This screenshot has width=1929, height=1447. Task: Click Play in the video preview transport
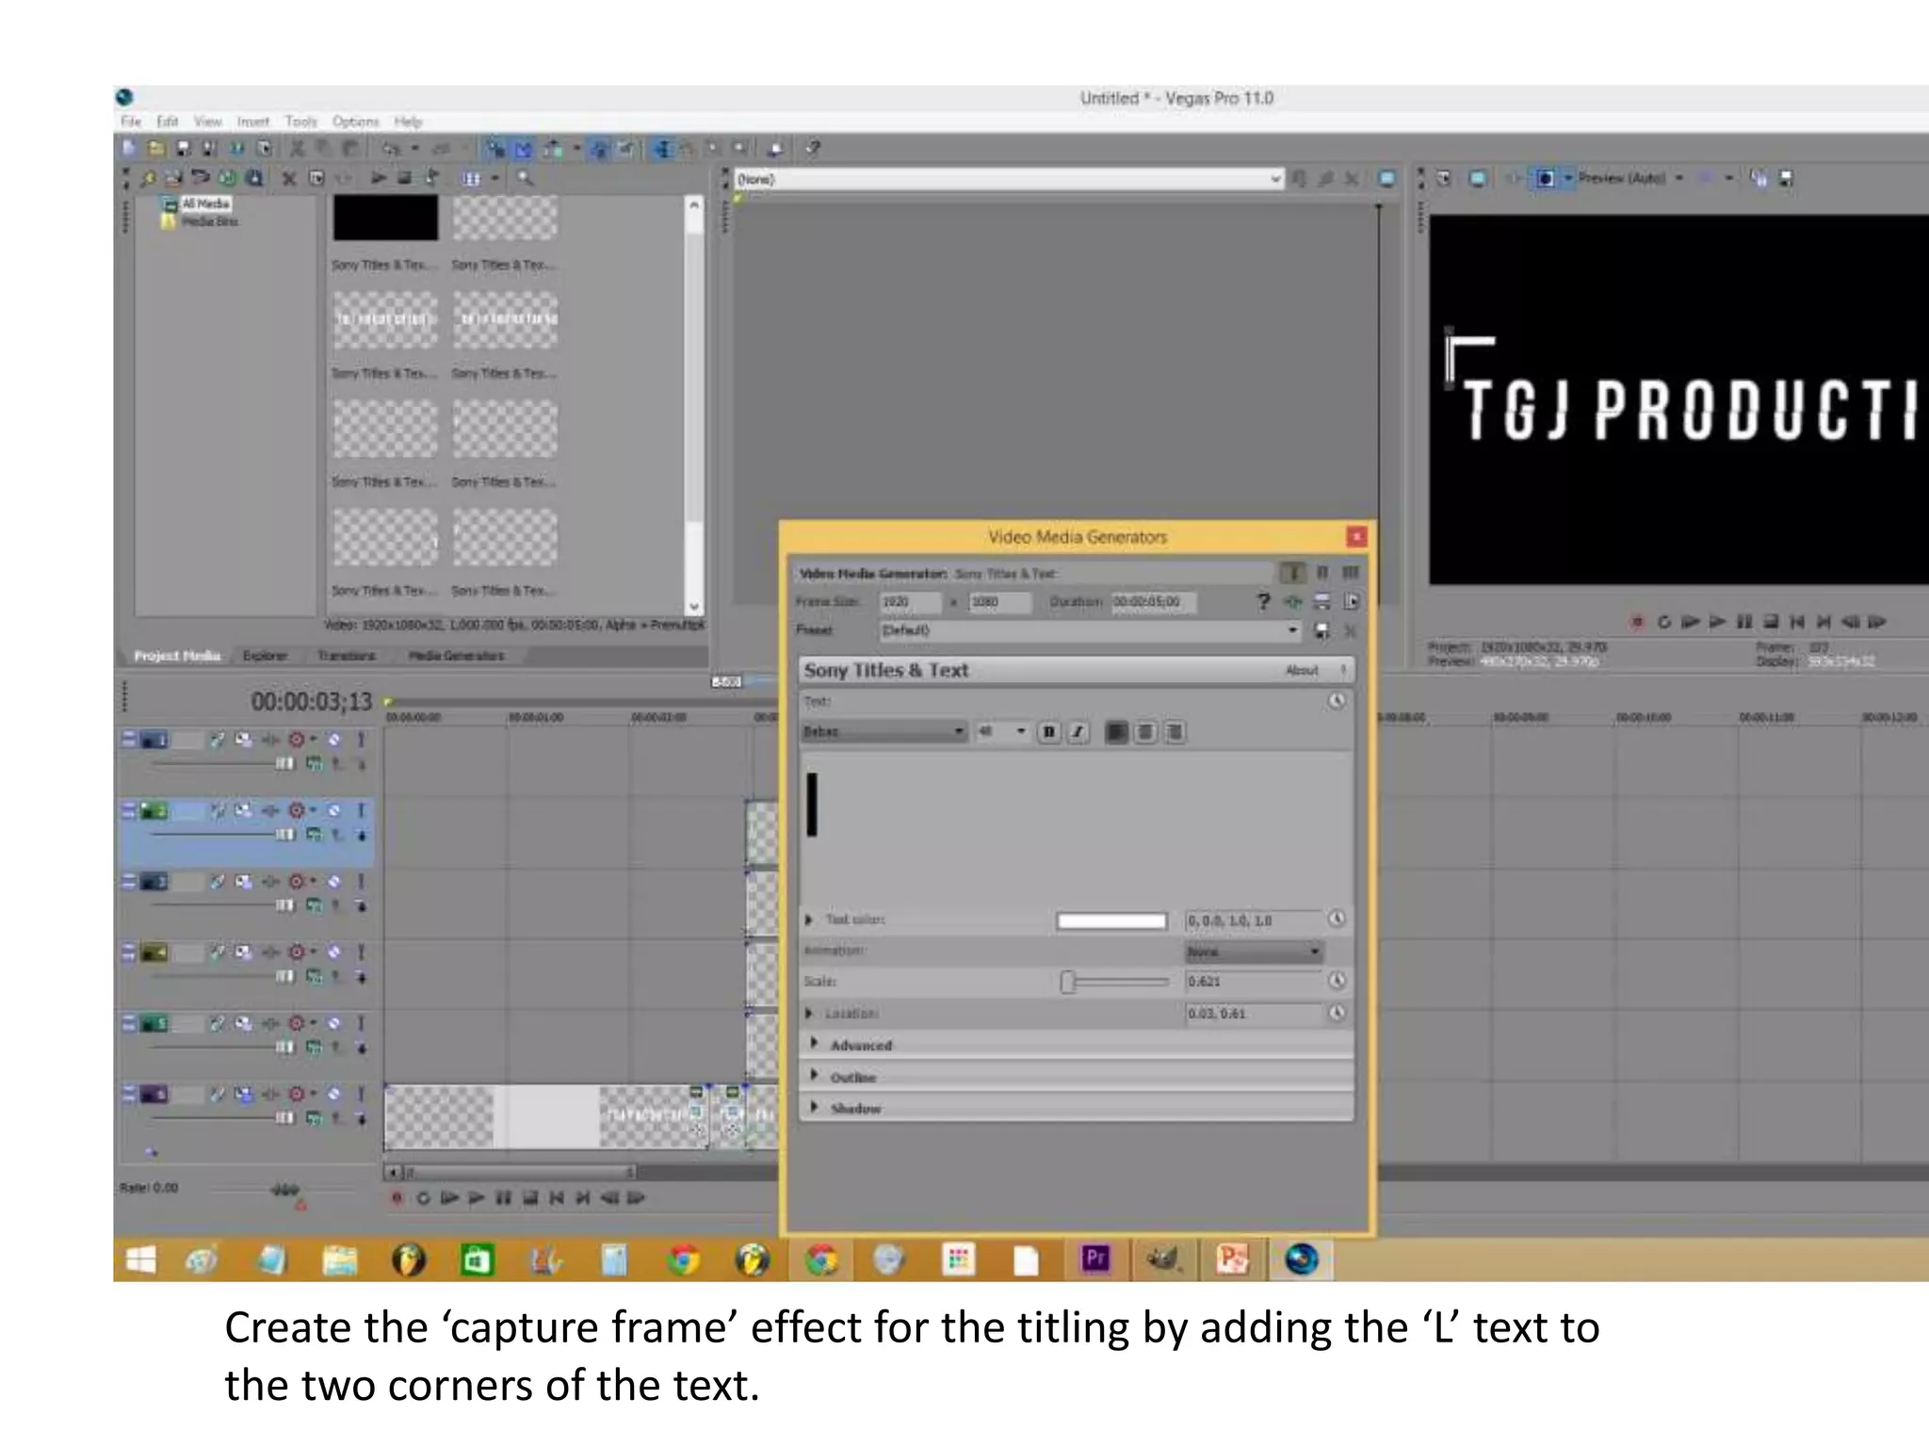pyautogui.click(x=1717, y=622)
